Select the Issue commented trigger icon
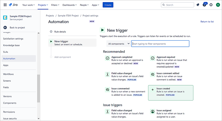Viewport: 222px width, 121px height. click(107, 90)
